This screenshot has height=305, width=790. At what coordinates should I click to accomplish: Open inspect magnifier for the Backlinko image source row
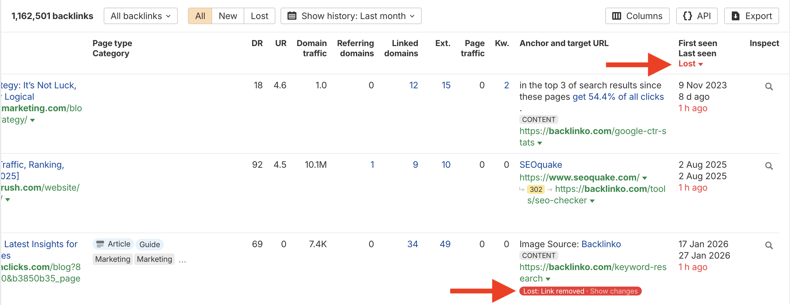[769, 245]
